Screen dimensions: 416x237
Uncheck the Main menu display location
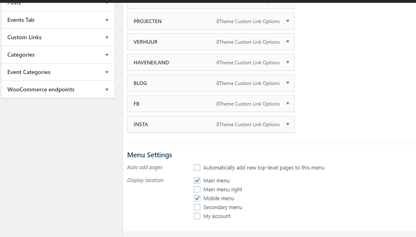pyautogui.click(x=197, y=180)
